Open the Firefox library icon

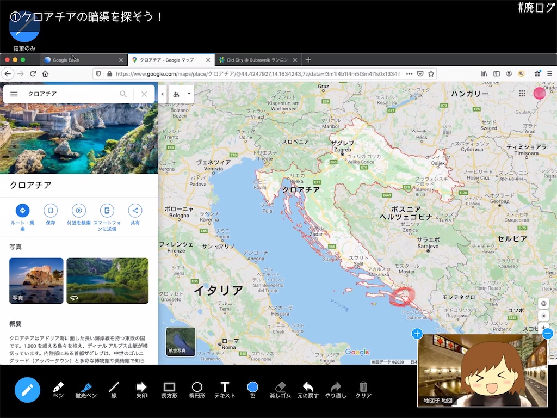point(484,73)
